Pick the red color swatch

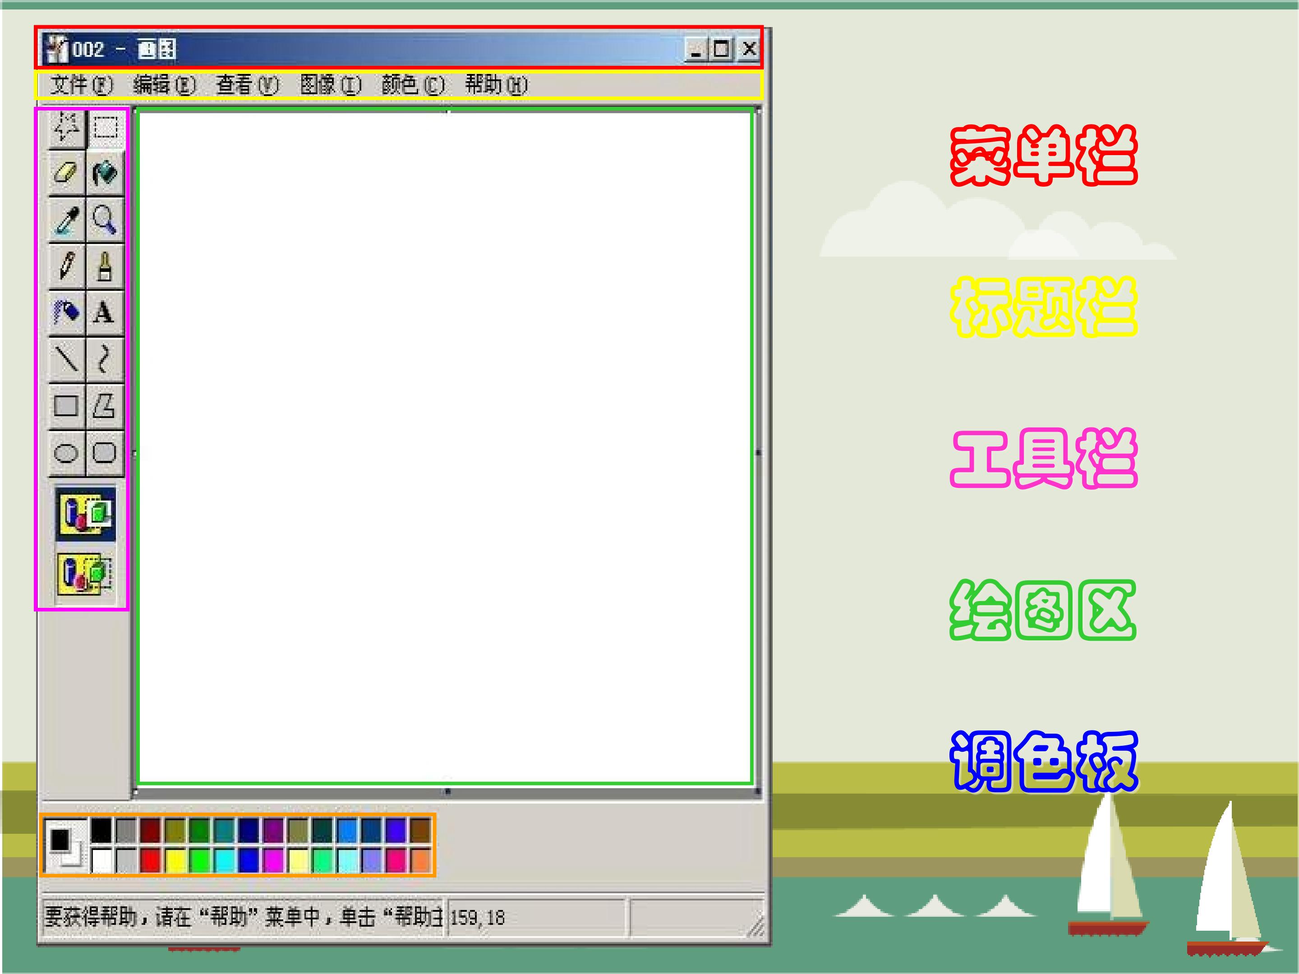point(150,861)
